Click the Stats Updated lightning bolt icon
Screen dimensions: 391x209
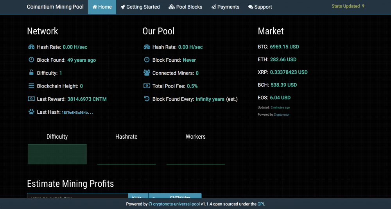[x=363, y=6]
